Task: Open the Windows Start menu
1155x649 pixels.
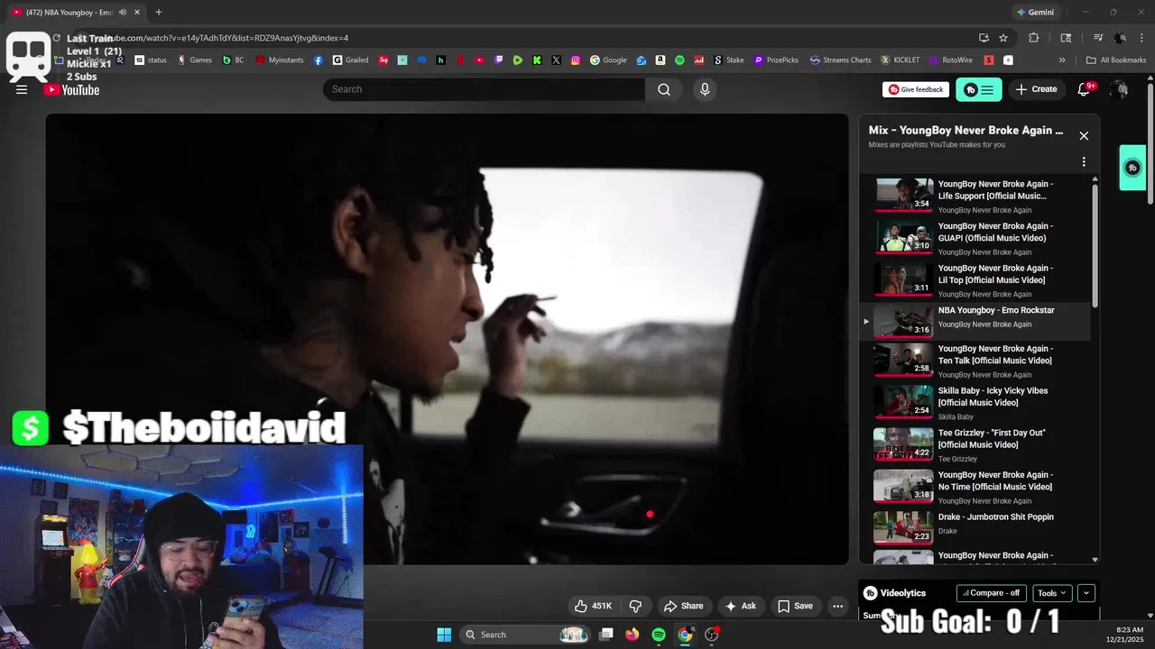Action: pyautogui.click(x=444, y=635)
